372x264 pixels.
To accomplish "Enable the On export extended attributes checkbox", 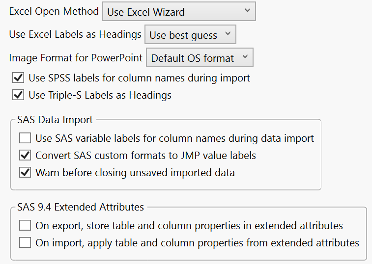I will 25,226.
